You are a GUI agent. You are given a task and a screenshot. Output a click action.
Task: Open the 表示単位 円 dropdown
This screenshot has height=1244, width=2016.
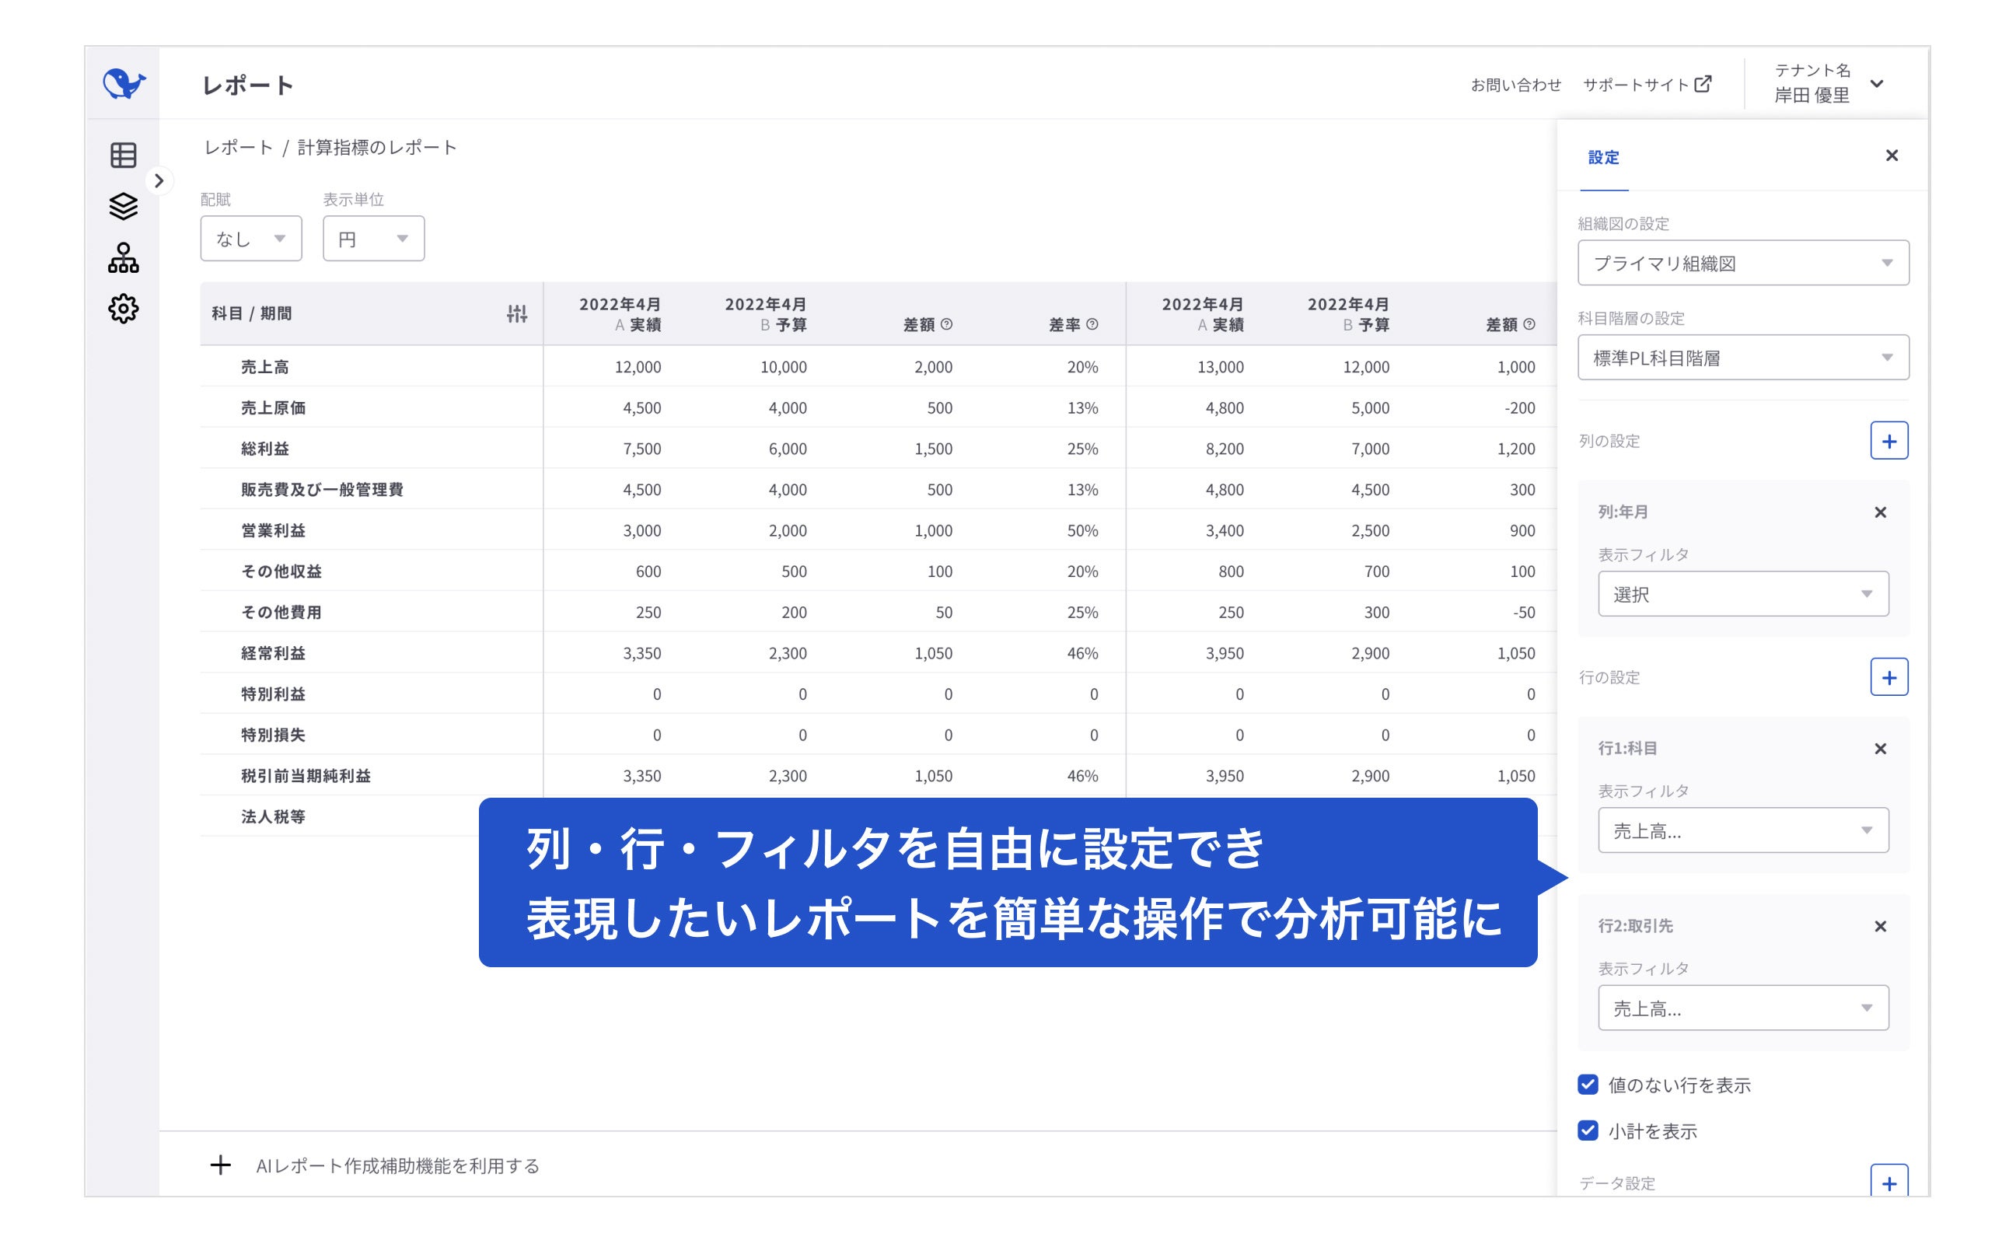coord(373,239)
